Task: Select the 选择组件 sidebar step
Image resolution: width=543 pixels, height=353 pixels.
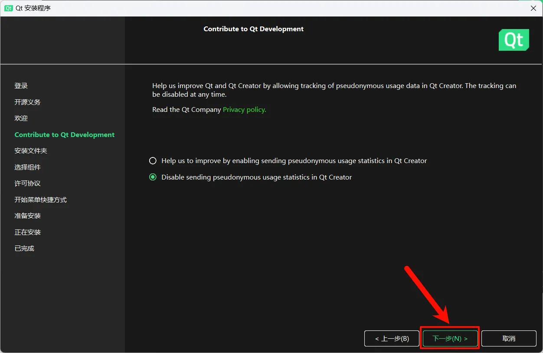Action: click(27, 167)
